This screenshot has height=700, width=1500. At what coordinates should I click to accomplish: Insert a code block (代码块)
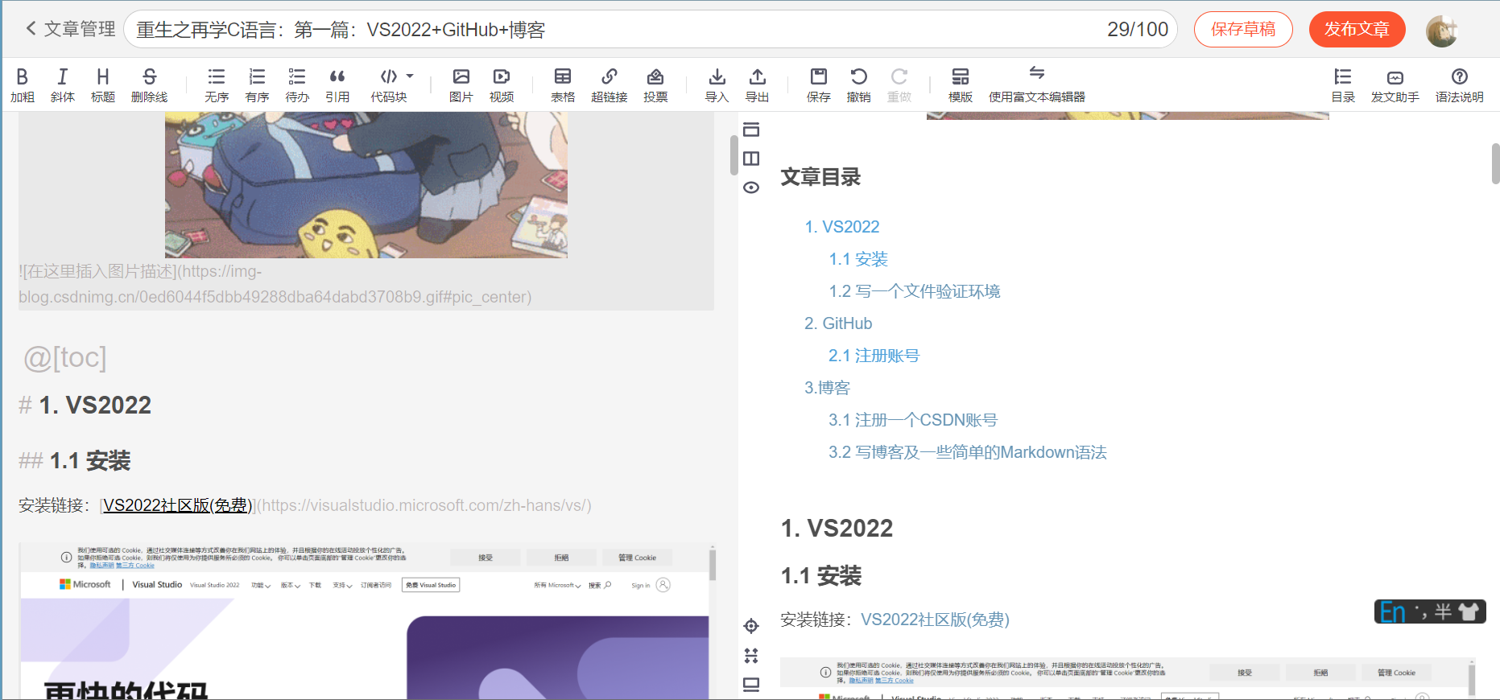[389, 85]
